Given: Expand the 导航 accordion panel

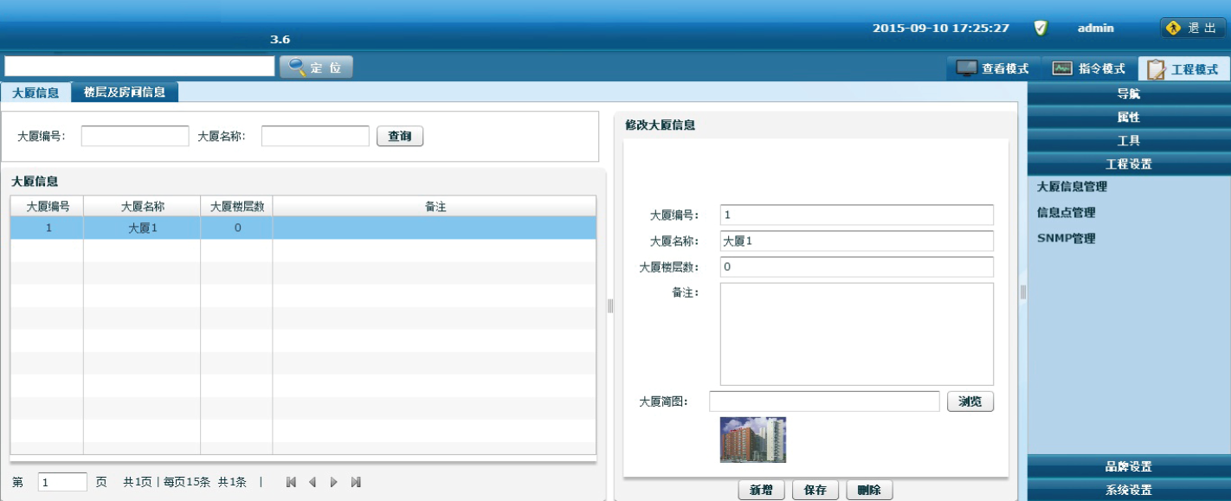Looking at the screenshot, I should click(x=1129, y=93).
